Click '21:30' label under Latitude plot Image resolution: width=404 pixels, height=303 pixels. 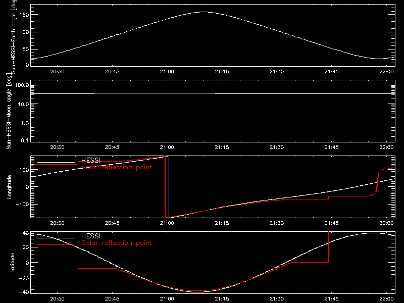[277, 299]
